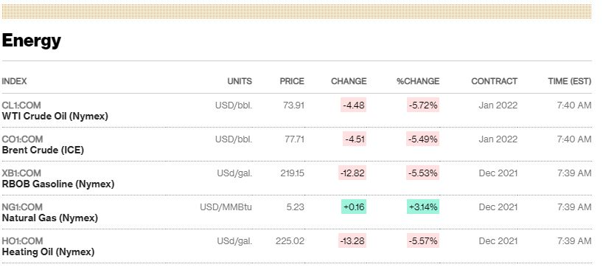
Task: Click the INDEX column header
Action: [x=14, y=81]
